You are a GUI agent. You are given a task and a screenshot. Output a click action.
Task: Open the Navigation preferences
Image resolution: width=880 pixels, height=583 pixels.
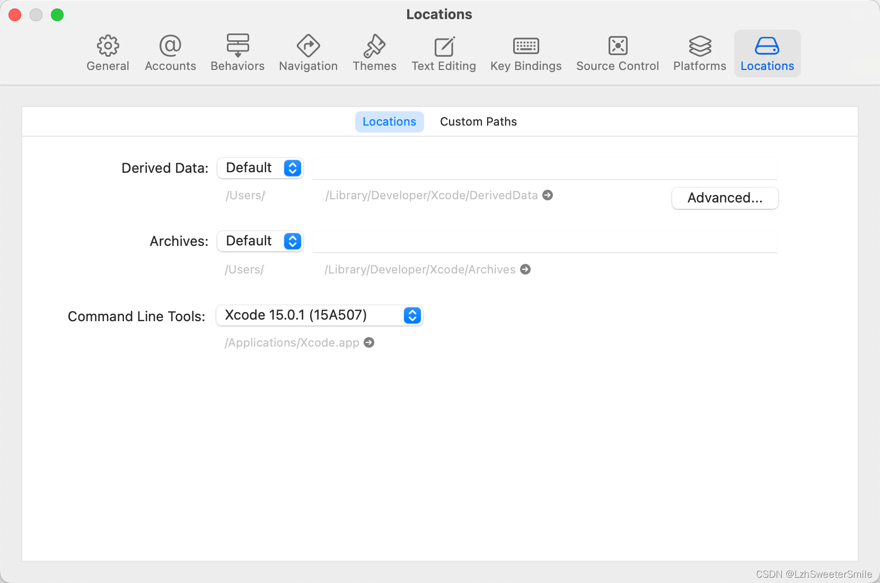308,52
